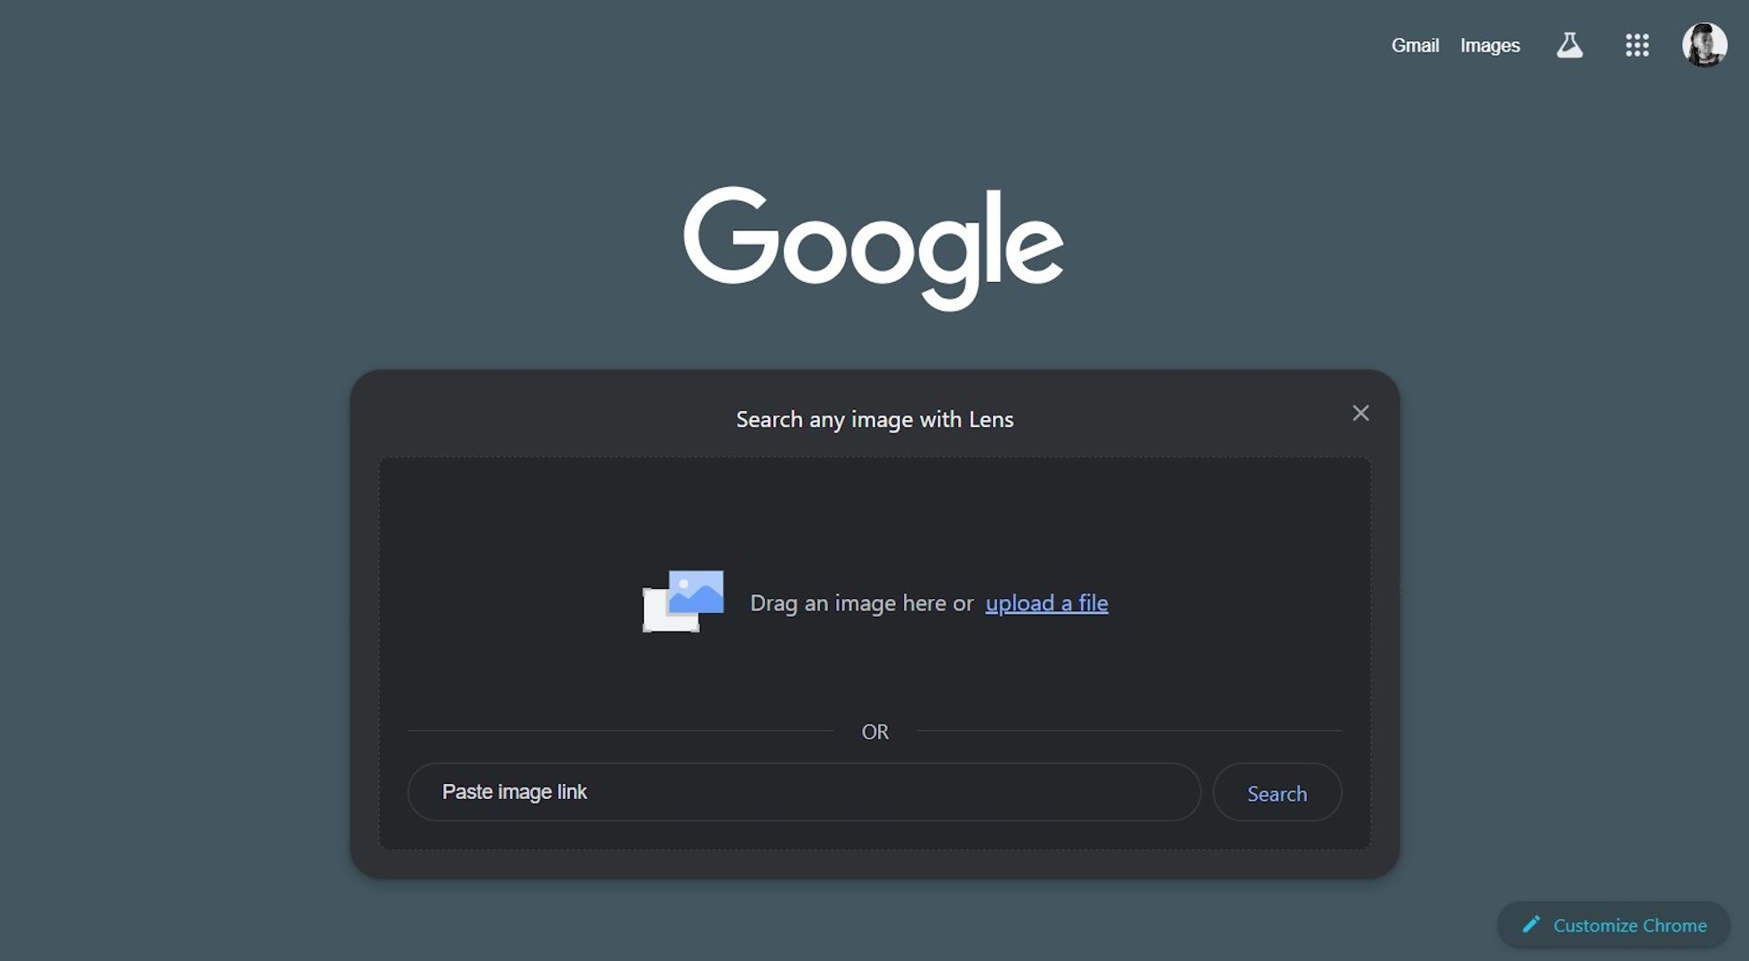The width and height of the screenshot is (1749, 961).
Task: Click the pencil icon in Customize Chrome
Action: (x=1530, y=925)
